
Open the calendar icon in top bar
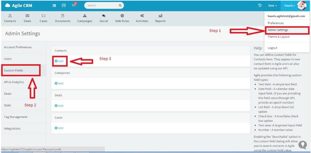tap(64, 6)
